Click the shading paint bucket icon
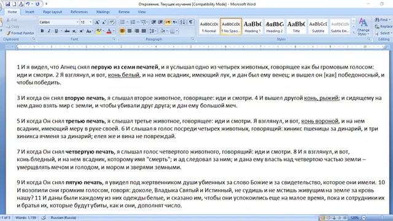The width and height of the screenshot is (393, 221). coord(162,31)
